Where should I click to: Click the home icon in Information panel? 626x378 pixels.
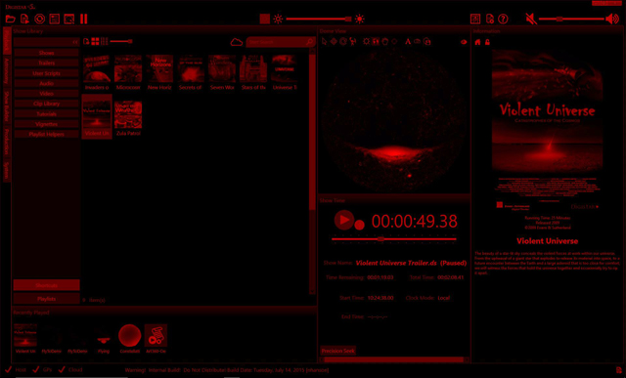click(477, 42)
